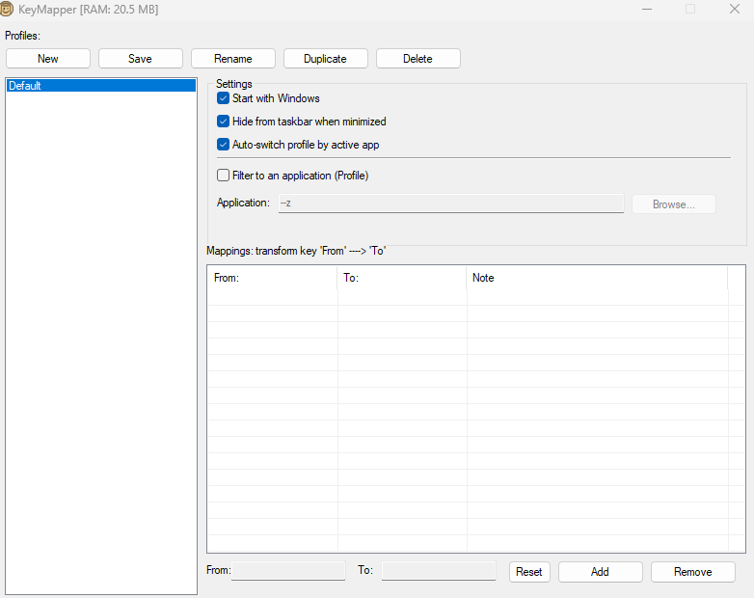Rename the selected profile
Screen dimensions: 754x598
[x=233, y=59]
